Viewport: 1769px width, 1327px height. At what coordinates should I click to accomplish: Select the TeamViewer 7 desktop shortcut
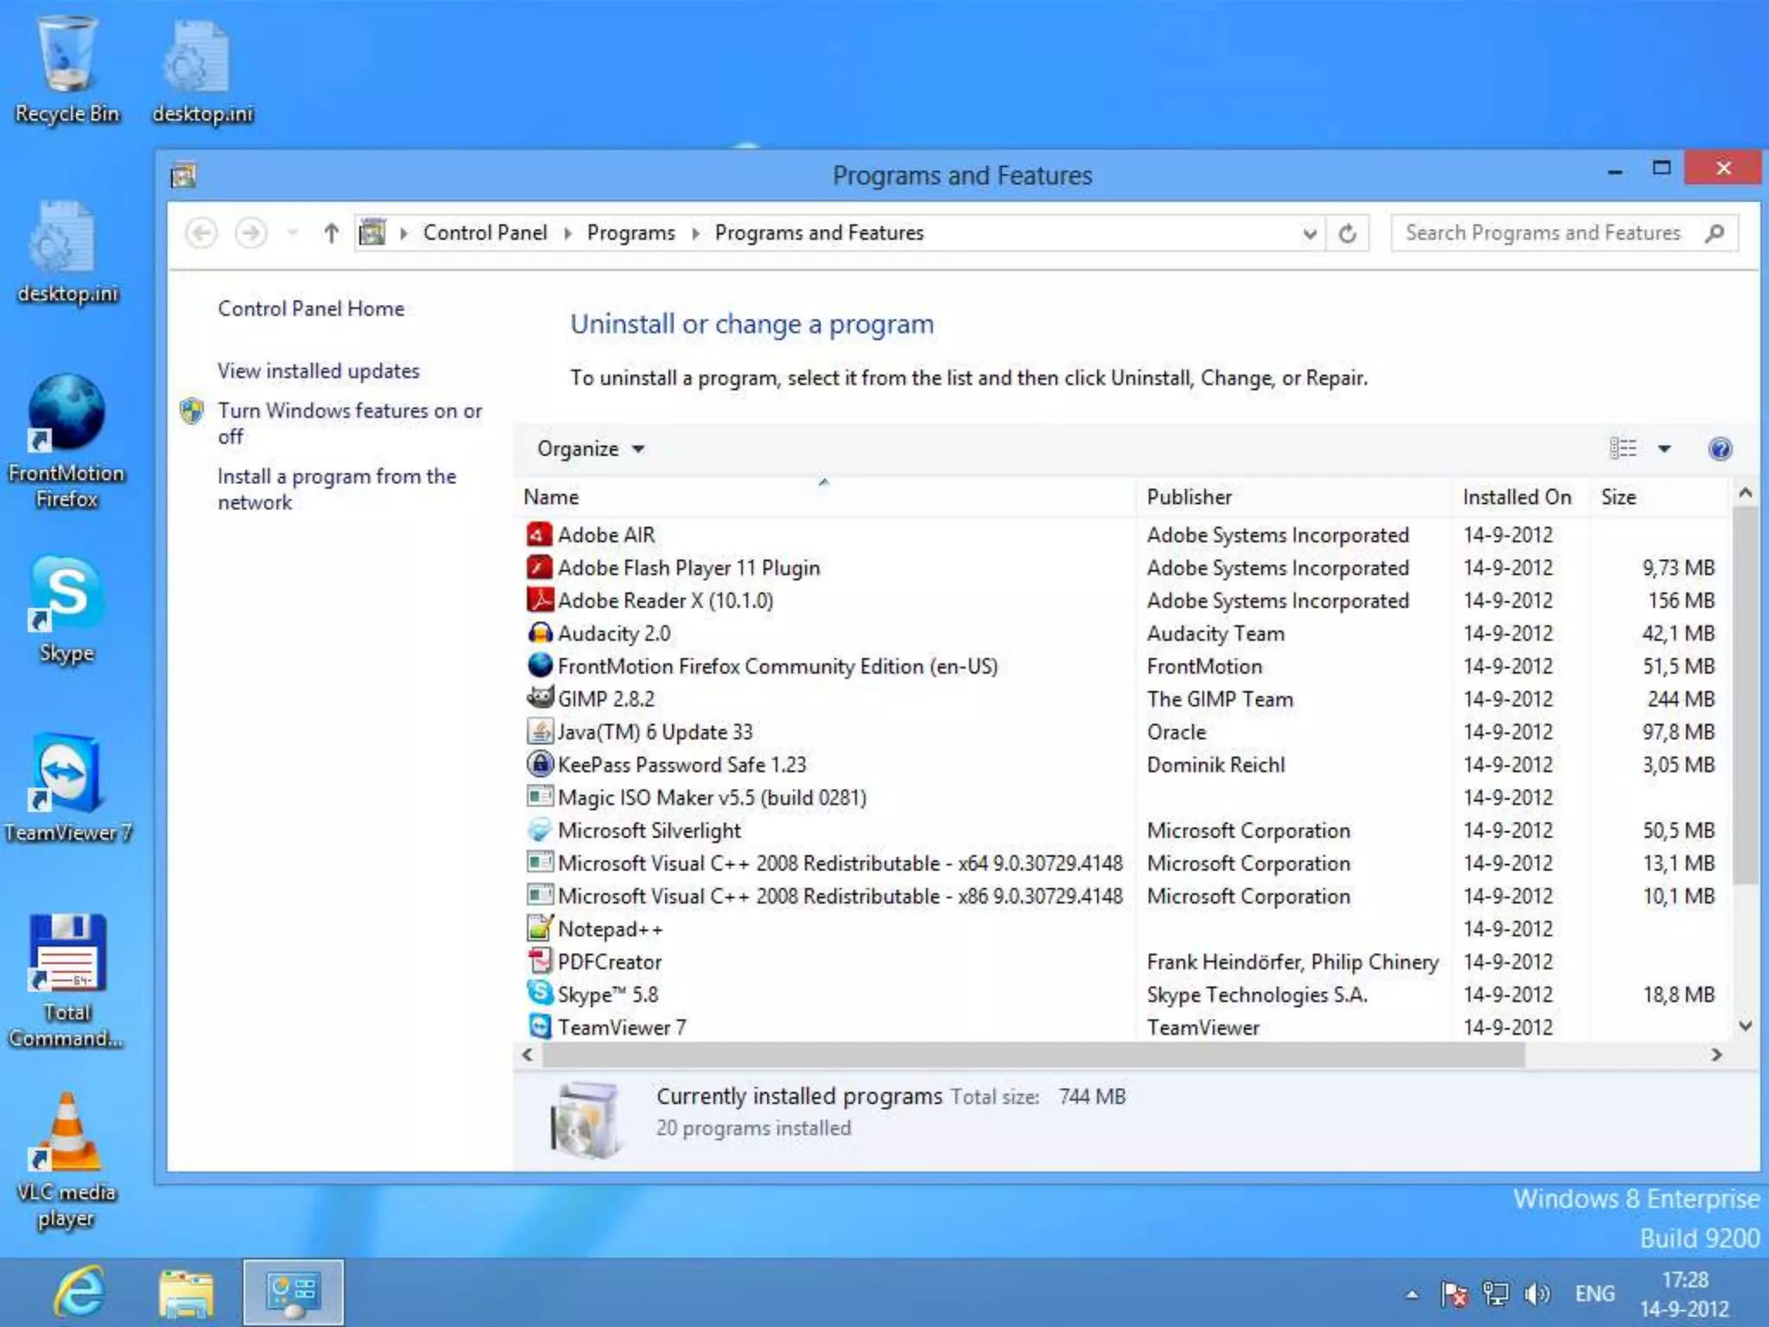[67, 788]
